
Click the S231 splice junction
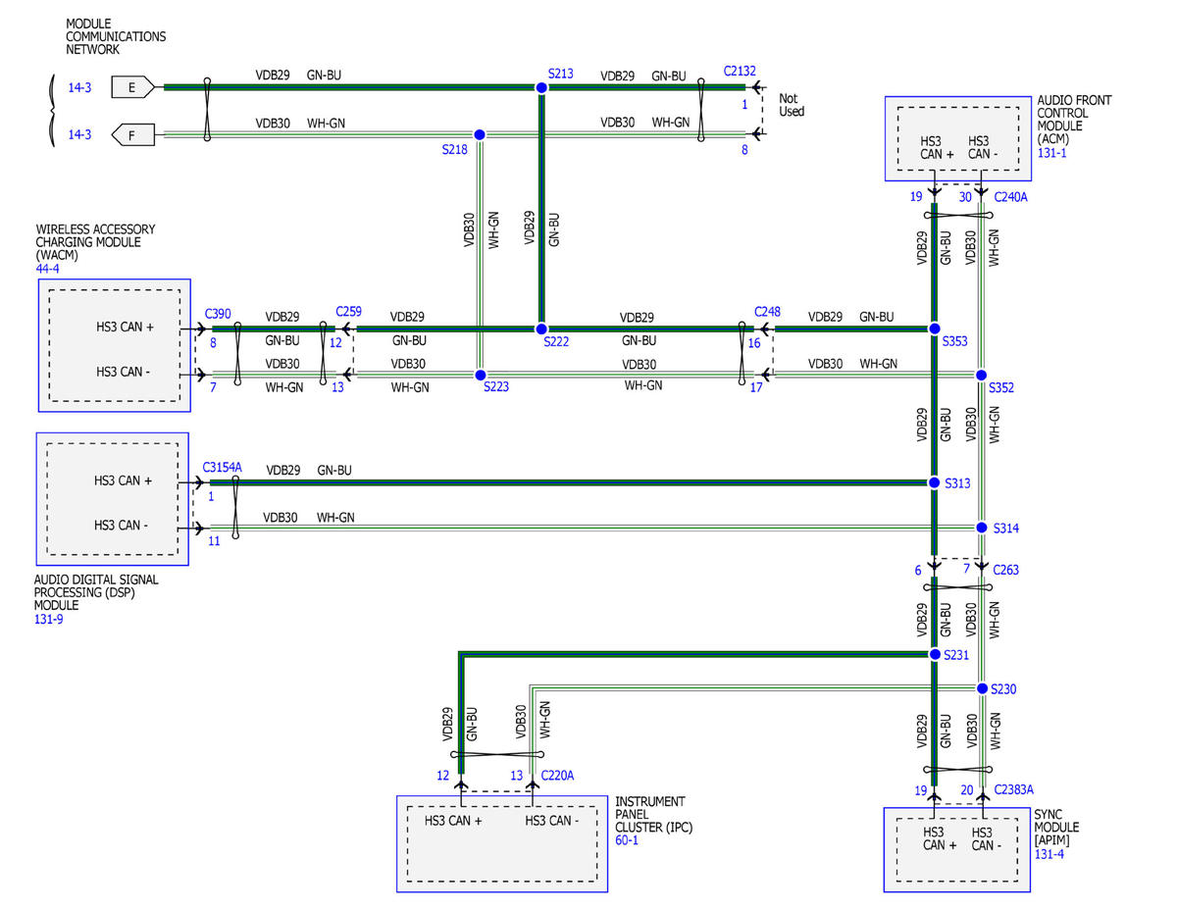point(934,654)
